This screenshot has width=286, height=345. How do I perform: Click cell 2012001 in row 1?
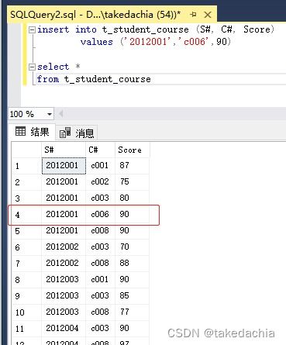64,166
